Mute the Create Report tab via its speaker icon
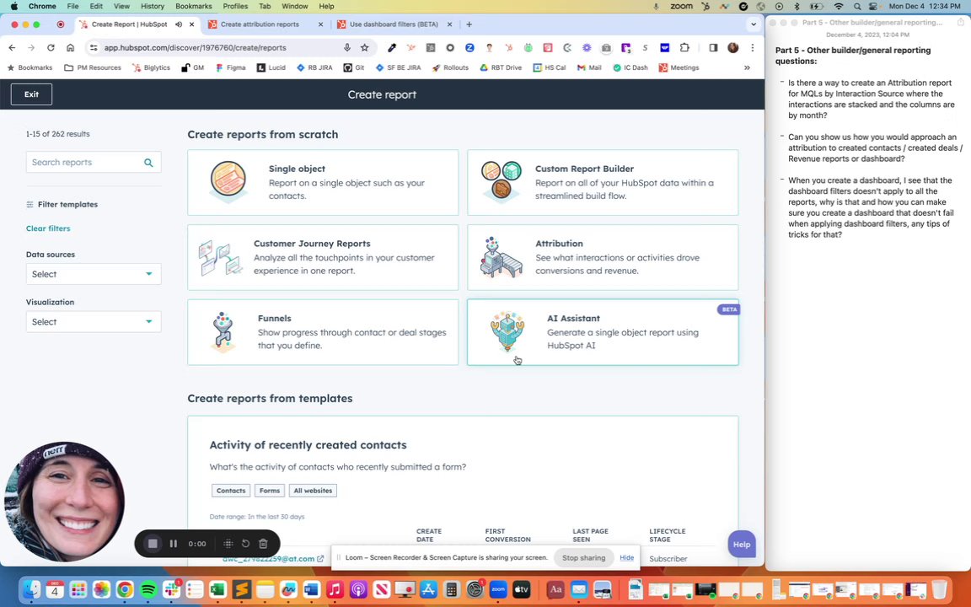This screenshot has width=971, height=607. point(179,24)
